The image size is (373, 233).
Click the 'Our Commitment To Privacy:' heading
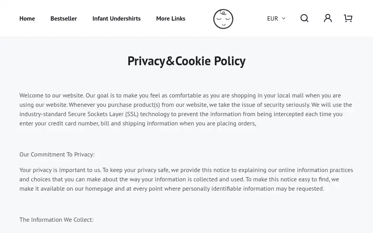click(57, 155)
